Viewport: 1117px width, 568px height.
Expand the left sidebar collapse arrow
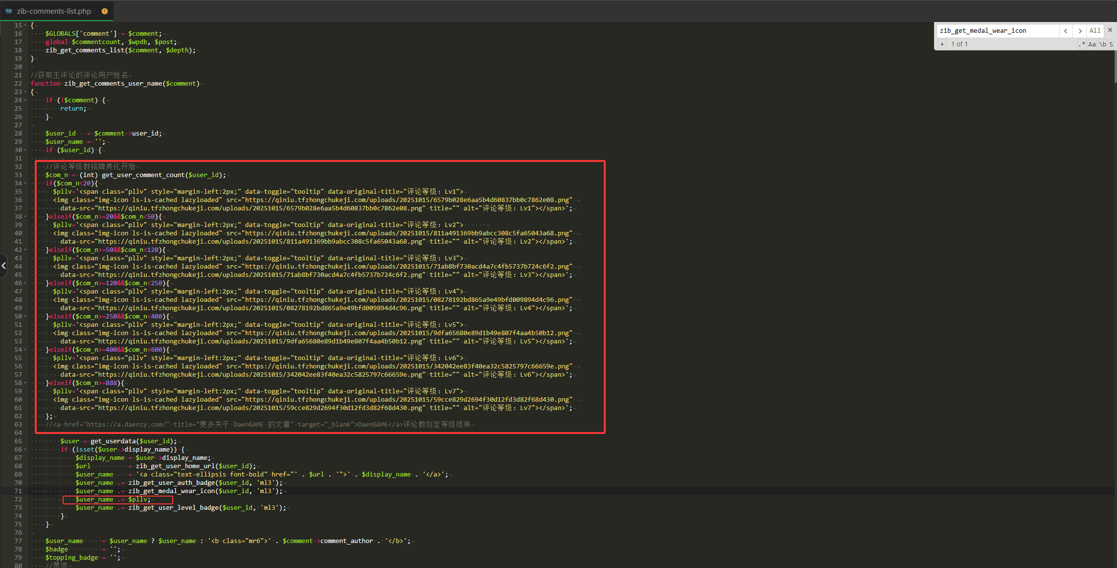3,266
